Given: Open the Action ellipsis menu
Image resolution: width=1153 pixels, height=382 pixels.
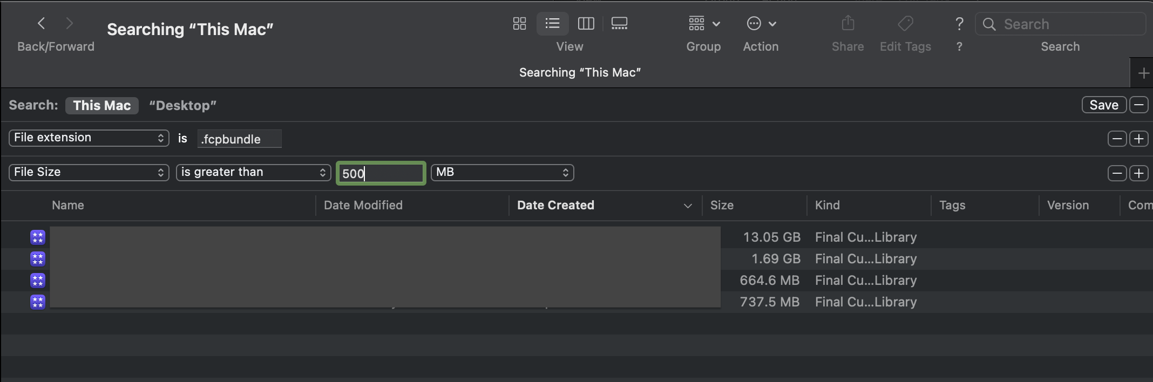Looking at the screenshot, I should pos(761,24).
